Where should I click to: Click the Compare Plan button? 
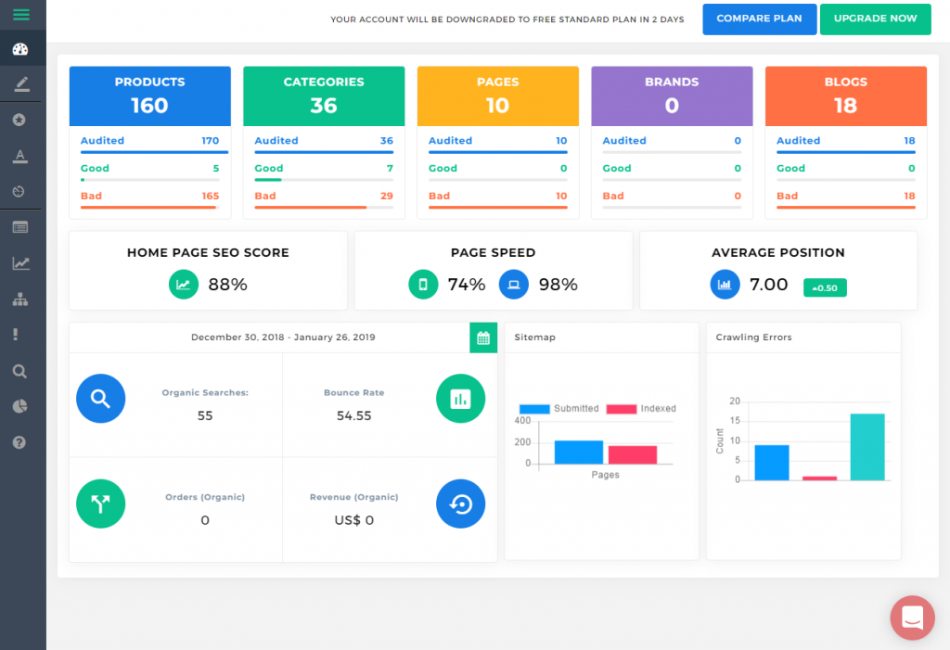click(759, 19)
